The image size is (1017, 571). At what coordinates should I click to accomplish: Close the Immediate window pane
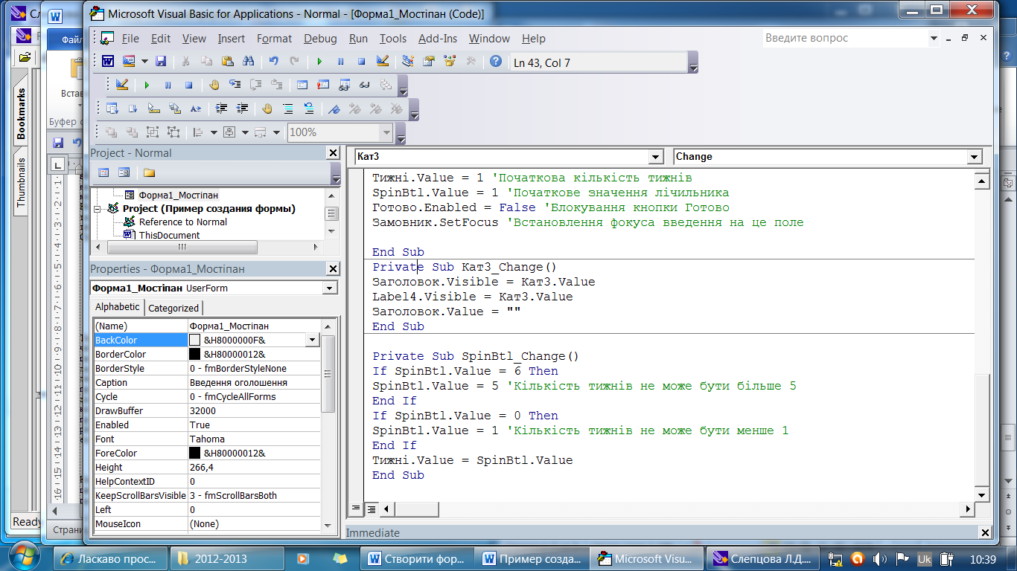(985, 532)
